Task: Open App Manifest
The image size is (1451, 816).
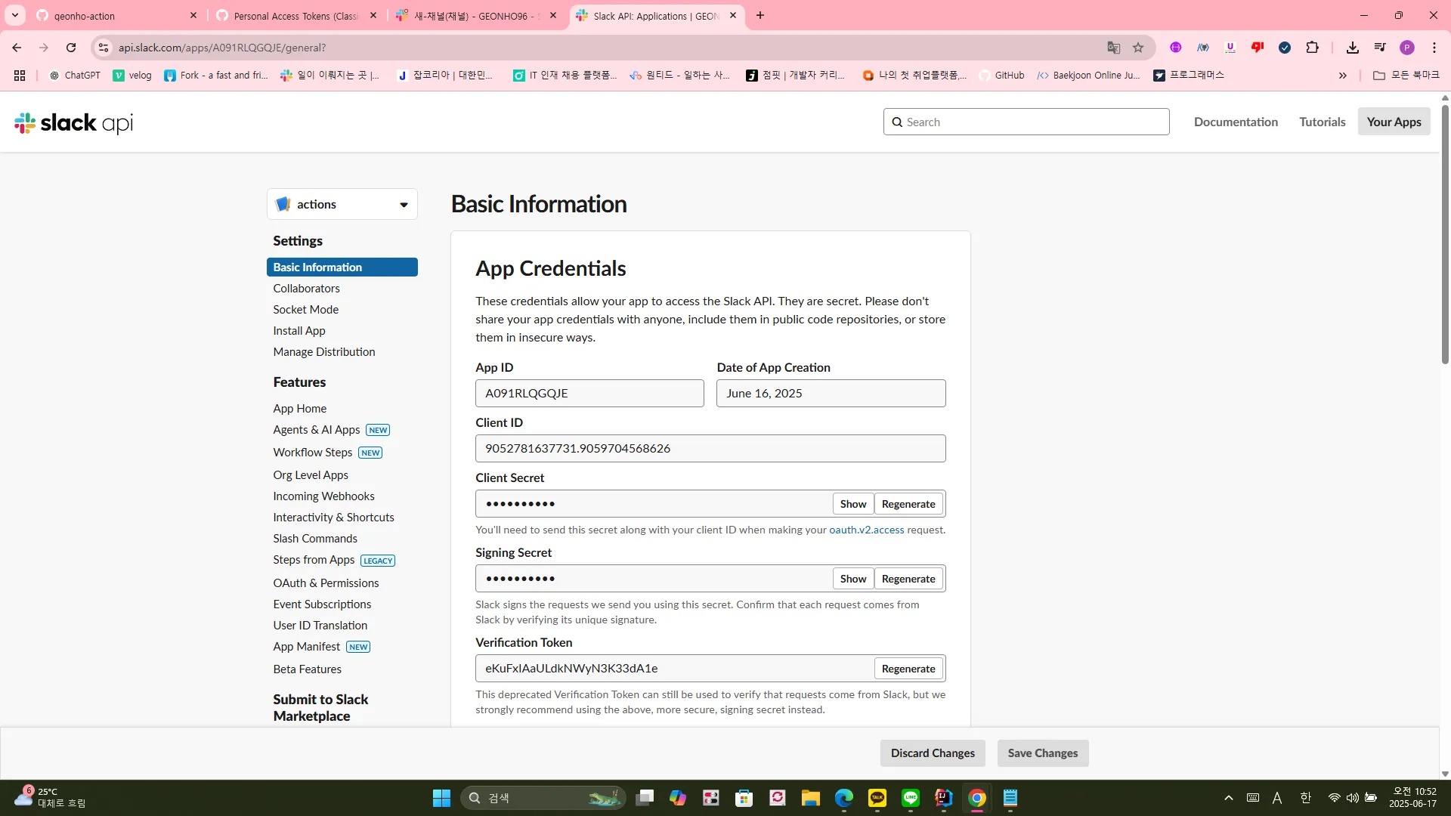Action: (x=307, y=647)
